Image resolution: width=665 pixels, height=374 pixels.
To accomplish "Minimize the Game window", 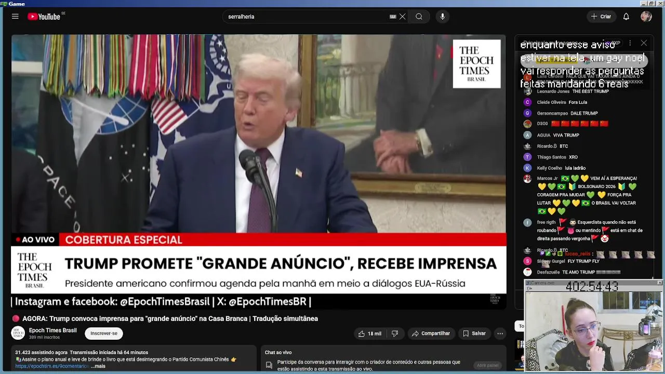I will [645, 4].
